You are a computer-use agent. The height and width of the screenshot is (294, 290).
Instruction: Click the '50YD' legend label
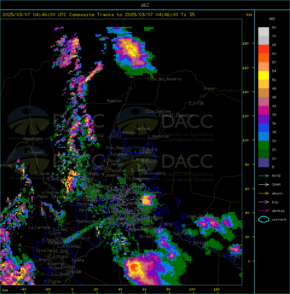[276, 176]
